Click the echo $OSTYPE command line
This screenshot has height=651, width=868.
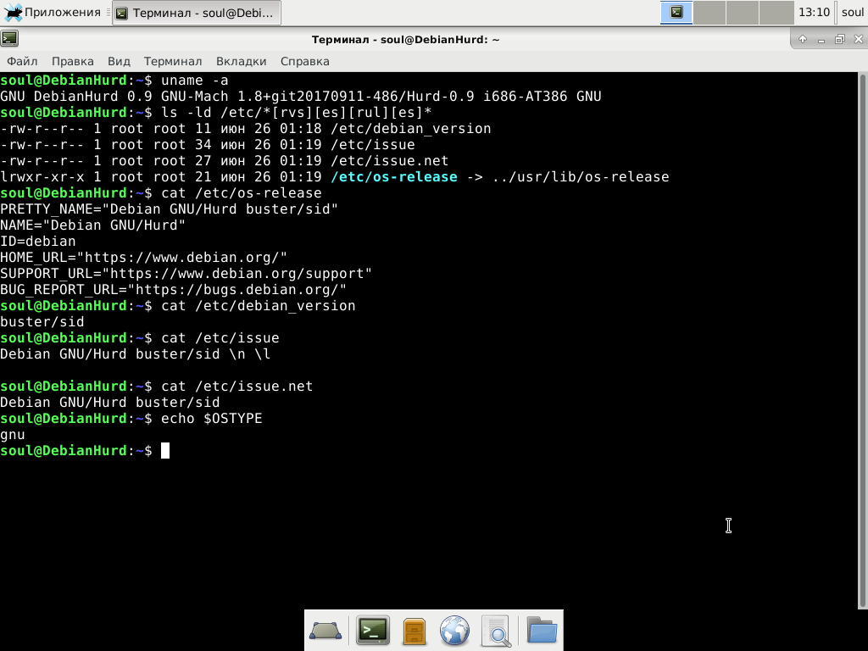pyautogui.click(x=131, y=419)
